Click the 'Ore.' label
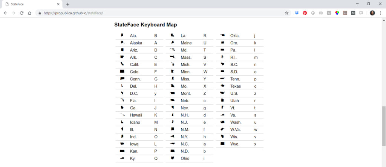 234,43
